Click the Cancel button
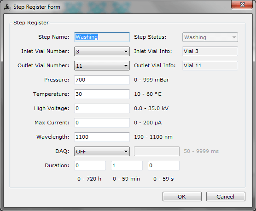The height and width of the screenshot is (211, 256). [226, 197]
